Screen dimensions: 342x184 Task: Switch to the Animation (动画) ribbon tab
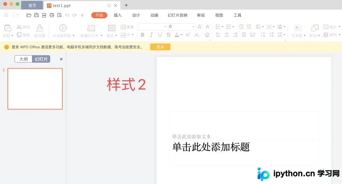(154, 15)
